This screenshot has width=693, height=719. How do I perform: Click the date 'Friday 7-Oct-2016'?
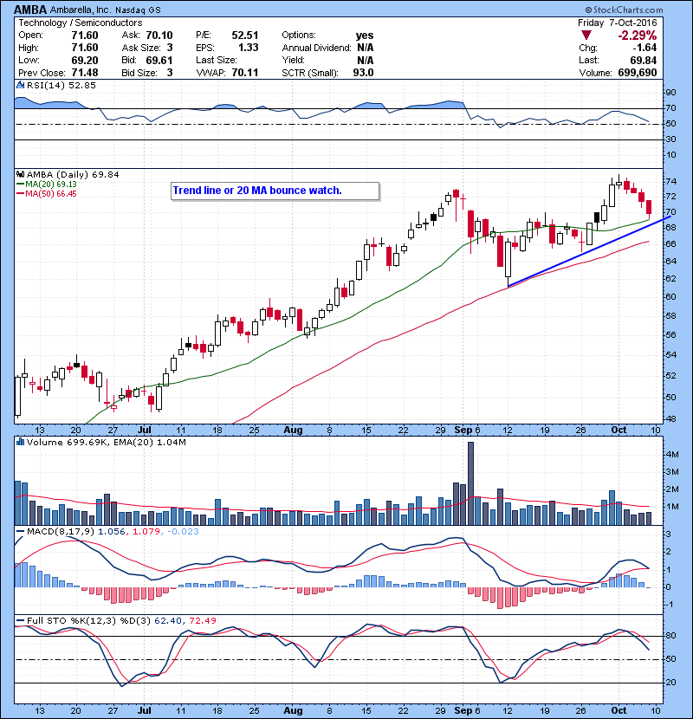click(x=617, y=23)
